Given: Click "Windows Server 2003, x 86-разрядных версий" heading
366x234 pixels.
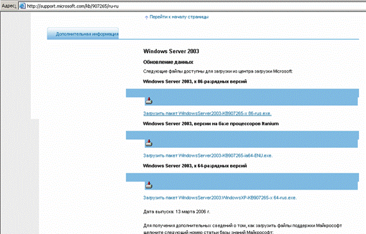Looking at the screenshot, I should (x=195, y=82).
